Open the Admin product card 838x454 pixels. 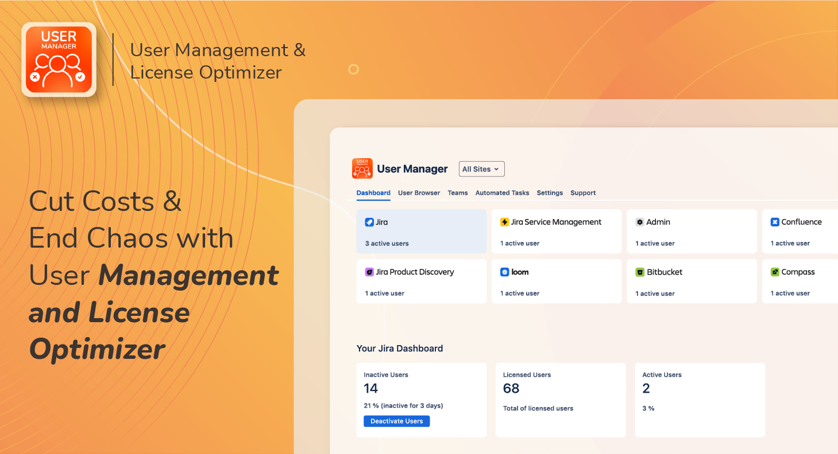(692, 231)
